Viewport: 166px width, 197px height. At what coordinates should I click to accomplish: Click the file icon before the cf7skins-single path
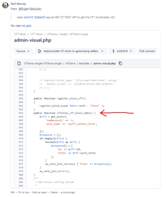19,64
